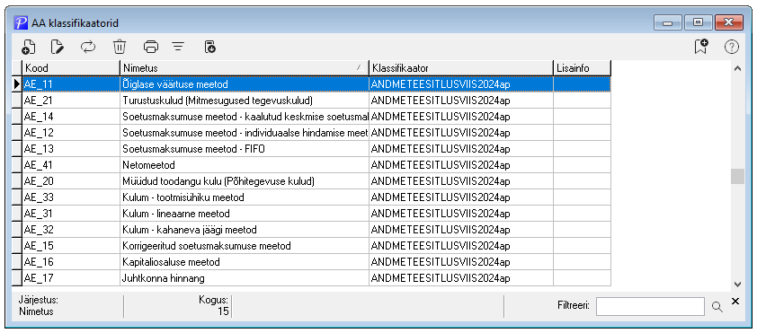Select code cell AE_15
Viewport: 757px width, 333px height.
click(x=71, y=246)
